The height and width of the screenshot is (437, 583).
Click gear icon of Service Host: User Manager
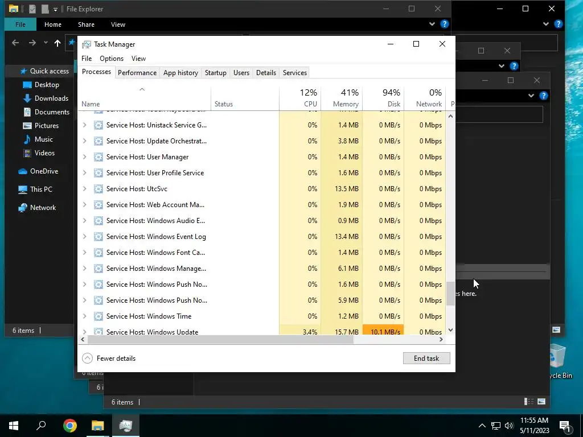98,157
